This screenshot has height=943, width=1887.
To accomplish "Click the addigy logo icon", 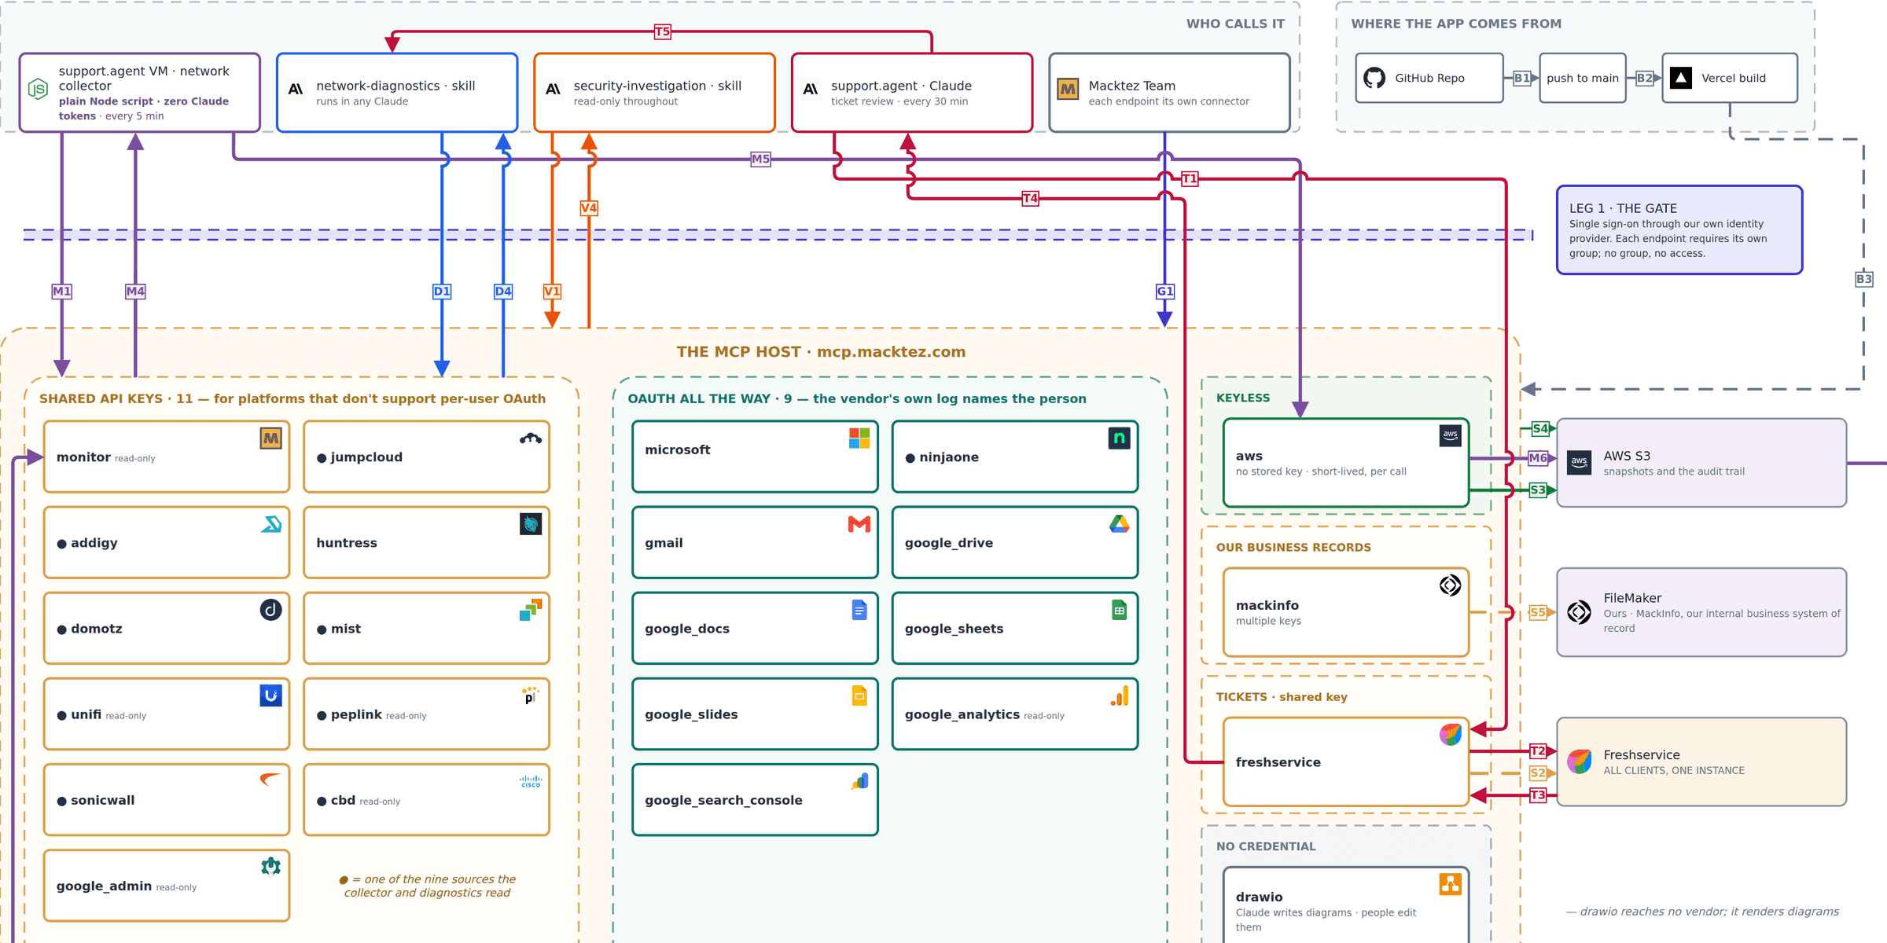I will (x=270, y=523).
